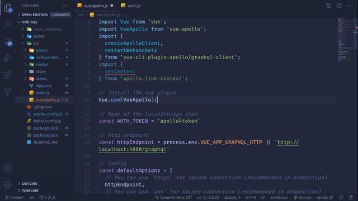This screenshot has width=358, height=201.
Task: Change language mode JavaScript
Action: (x=279, y=198)
